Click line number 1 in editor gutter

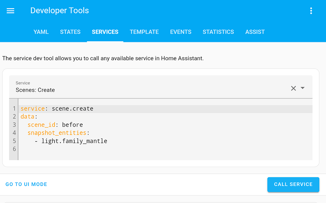[x=14, y=109]
